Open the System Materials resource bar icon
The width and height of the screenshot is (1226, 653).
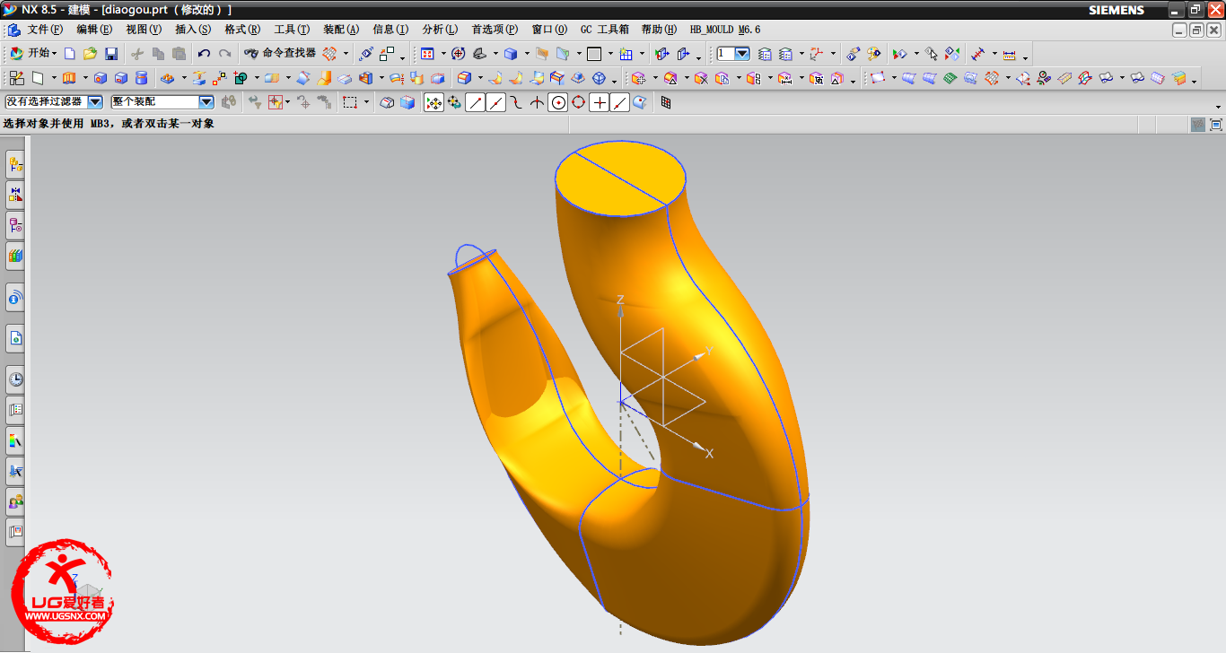(15, 410)
